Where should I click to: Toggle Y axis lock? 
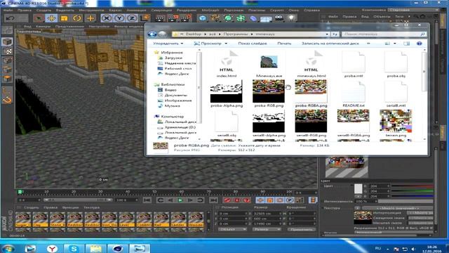point(119,18)
